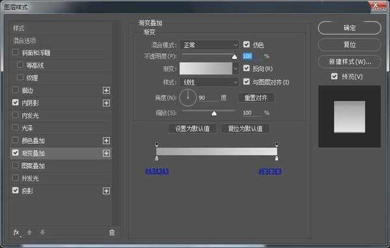Click the plus icon beside 渐变叠加
The width and height of the screenshot is (390, 248).
tap(106, 153)
